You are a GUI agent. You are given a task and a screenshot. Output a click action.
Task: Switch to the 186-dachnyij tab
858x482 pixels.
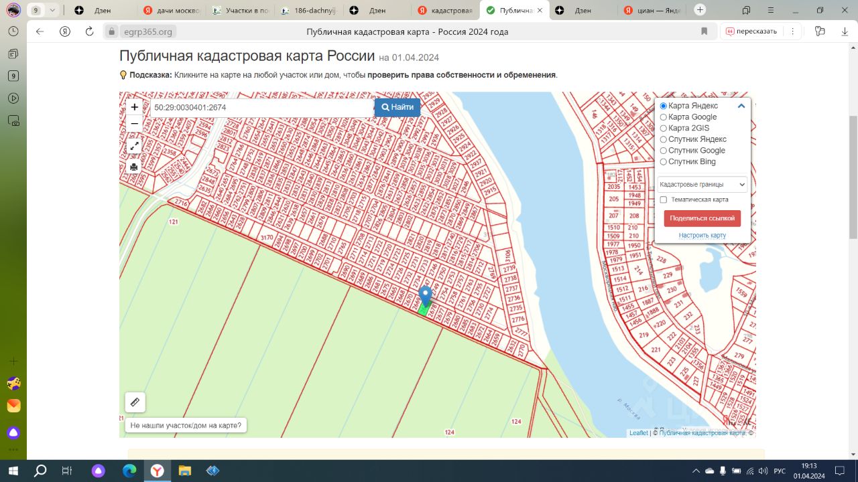point(308,10)
